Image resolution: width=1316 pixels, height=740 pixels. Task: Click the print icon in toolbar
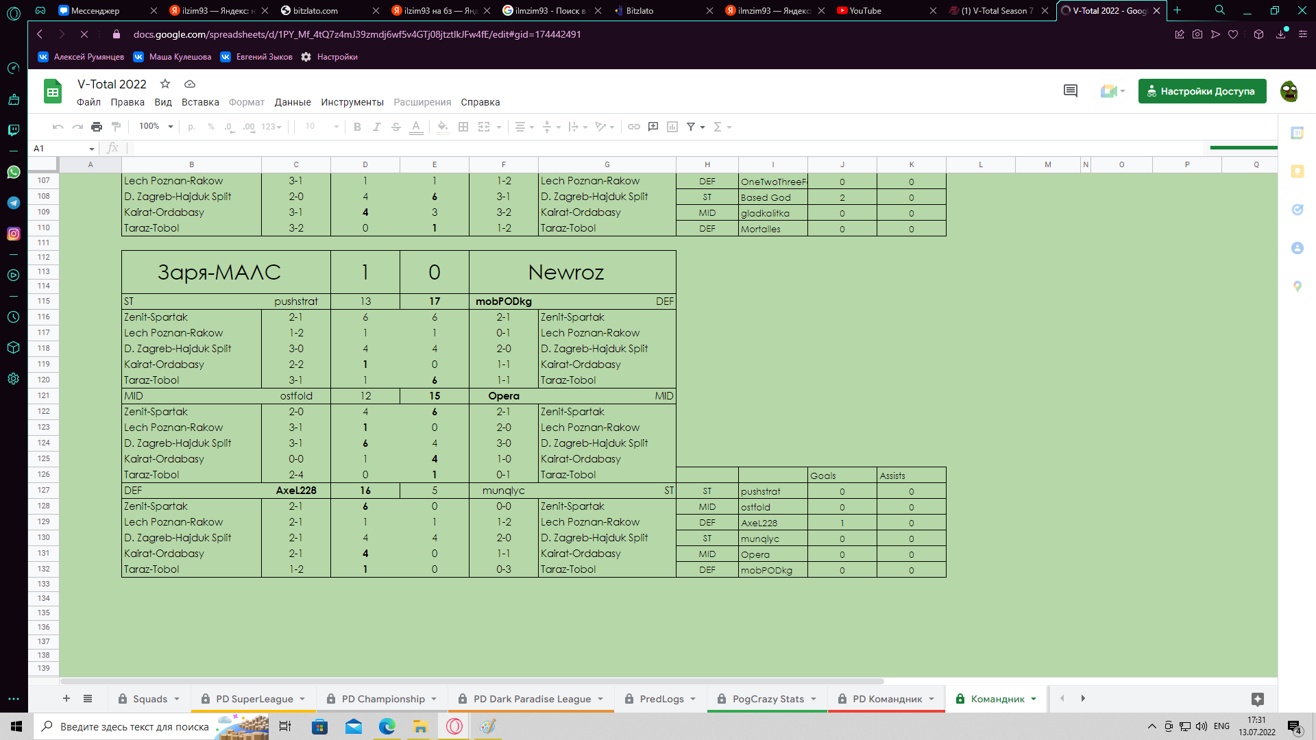[97, 127]
